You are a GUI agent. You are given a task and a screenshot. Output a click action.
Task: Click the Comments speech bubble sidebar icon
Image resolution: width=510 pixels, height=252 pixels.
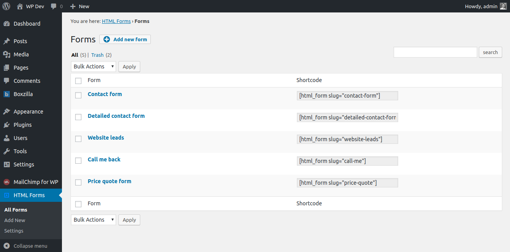tap(7, 81)
